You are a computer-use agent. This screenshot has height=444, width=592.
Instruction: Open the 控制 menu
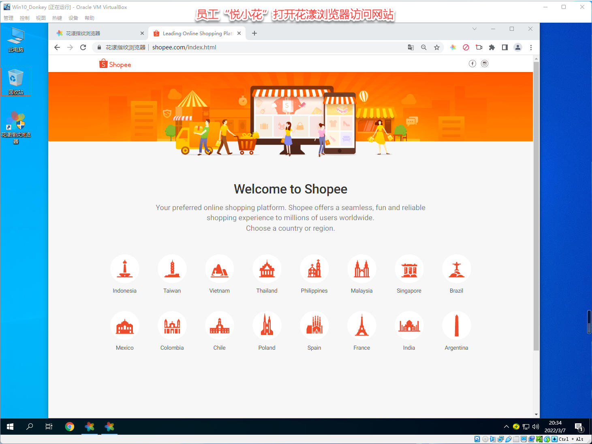(x=25, y=18)
